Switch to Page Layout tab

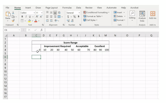point(52,8)
